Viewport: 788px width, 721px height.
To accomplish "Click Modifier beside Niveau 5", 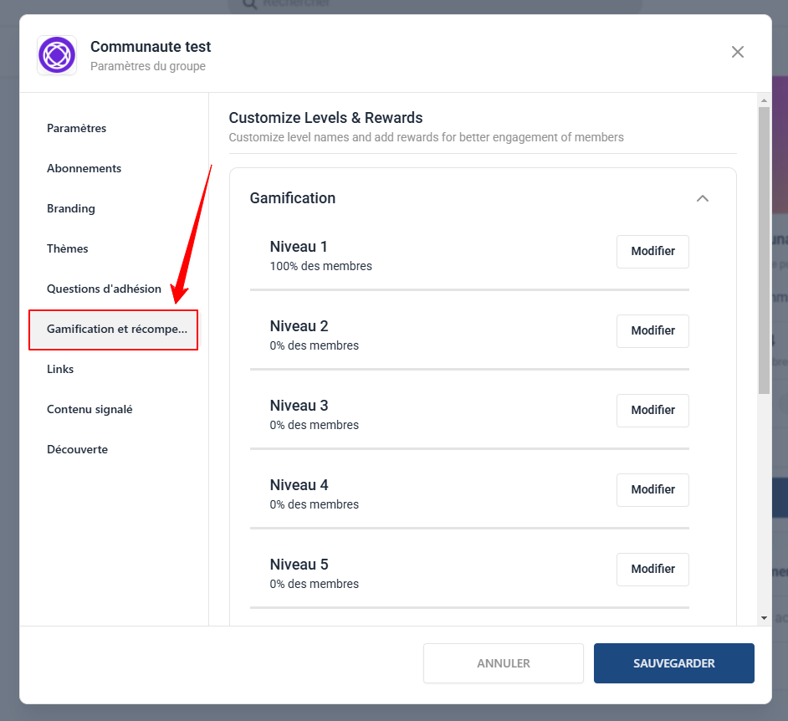I will point(652,569).
